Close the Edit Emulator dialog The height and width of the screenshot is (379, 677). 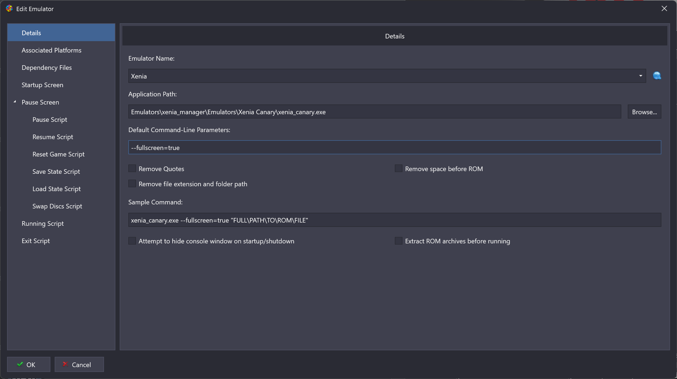coord(664,9)
